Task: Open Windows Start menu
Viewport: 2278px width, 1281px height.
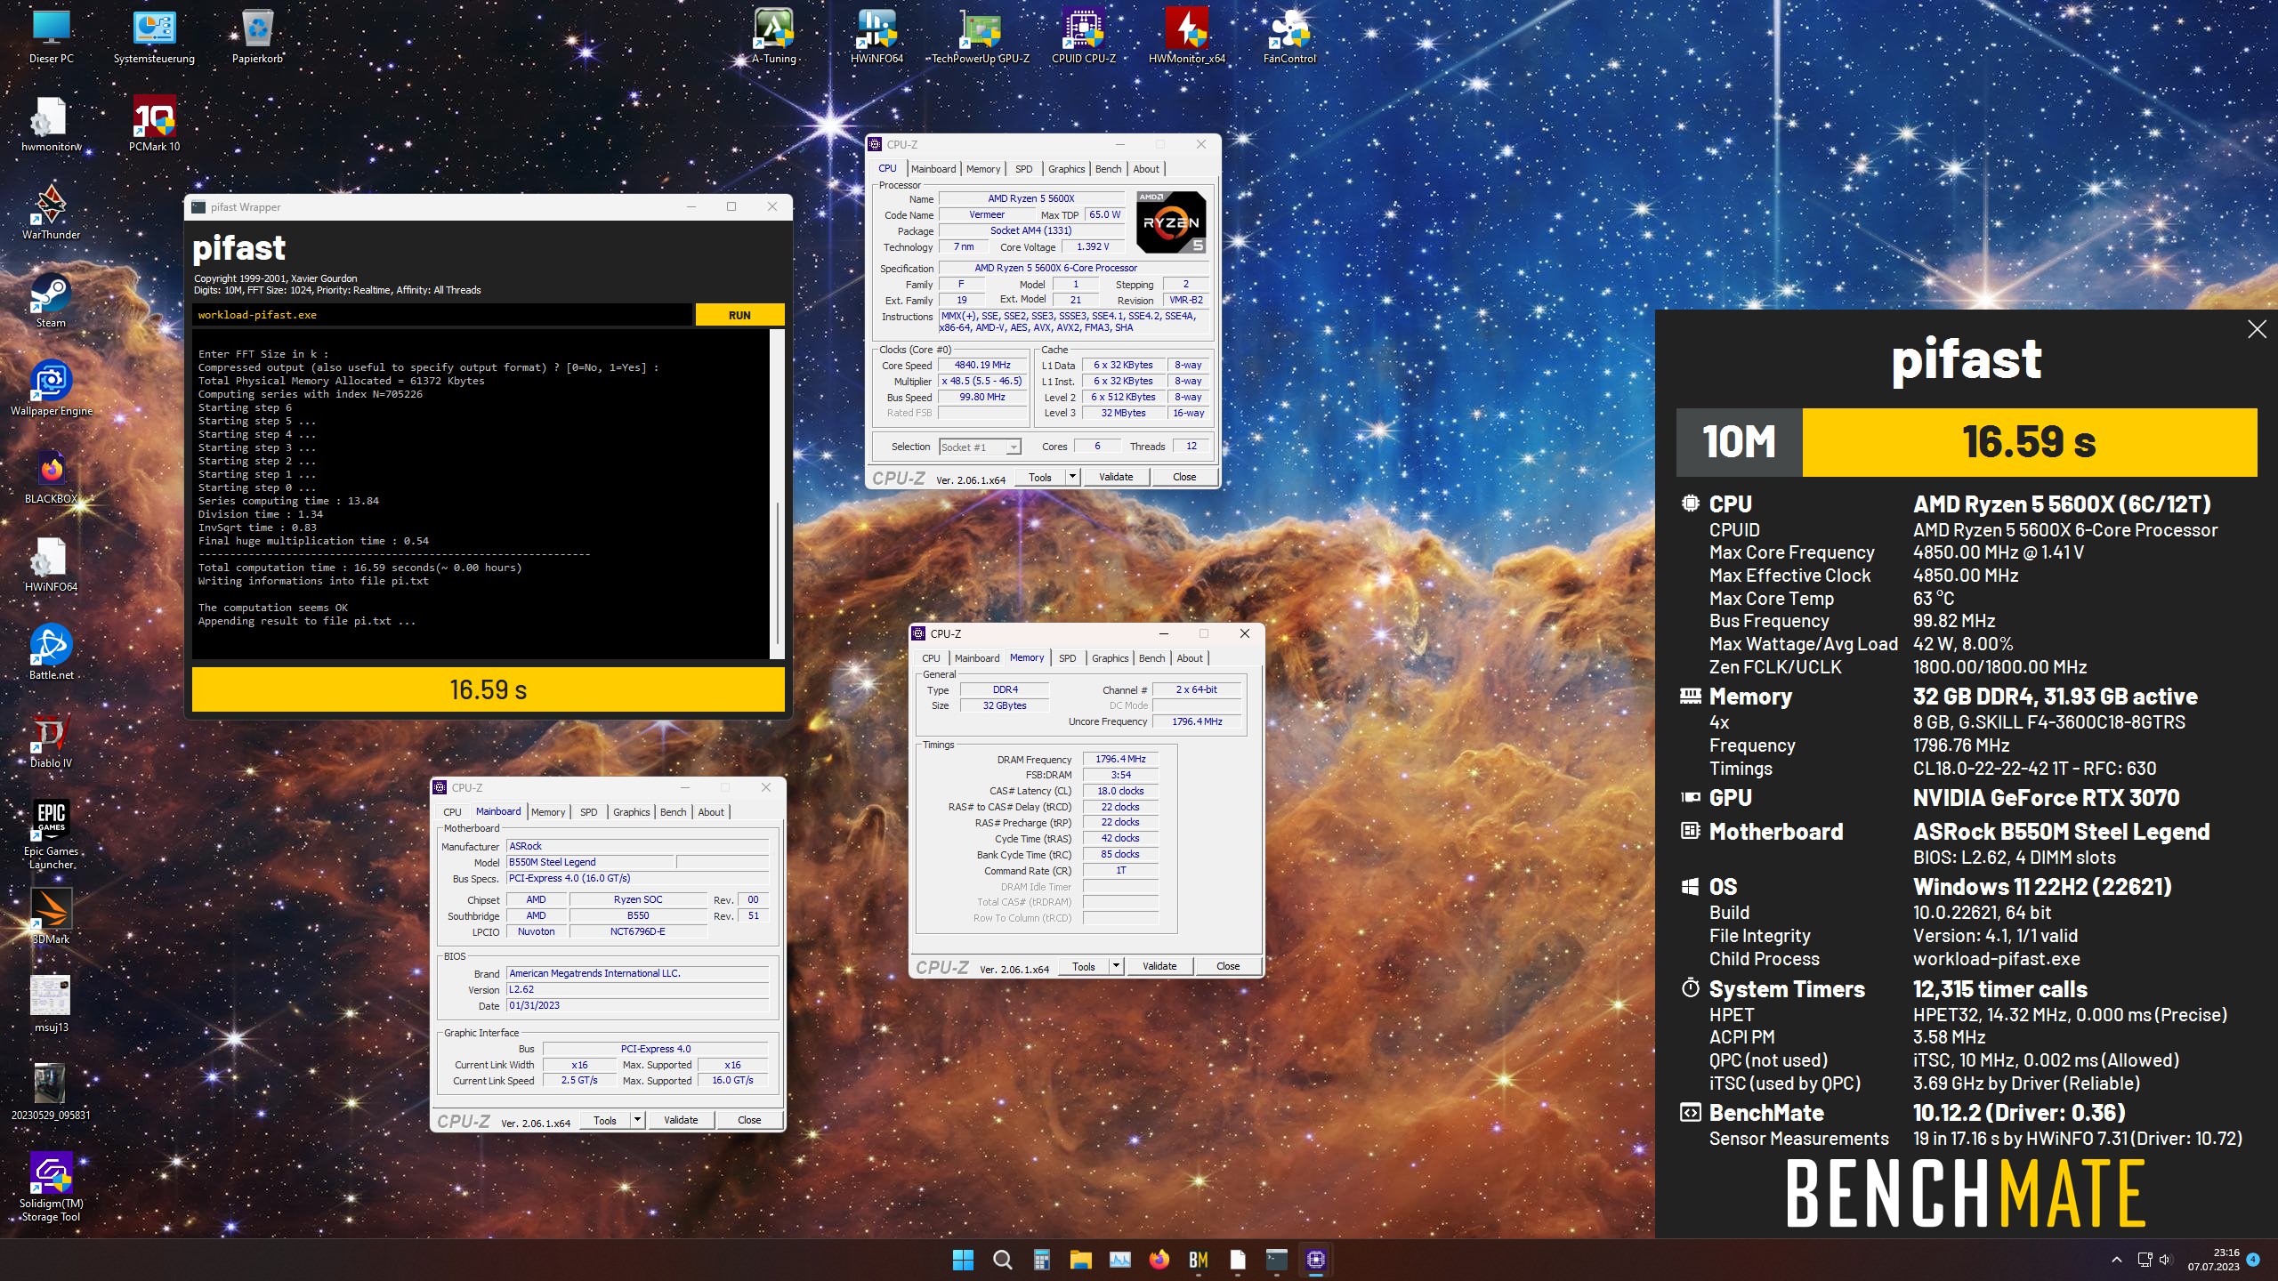Action: [963, 1260]
